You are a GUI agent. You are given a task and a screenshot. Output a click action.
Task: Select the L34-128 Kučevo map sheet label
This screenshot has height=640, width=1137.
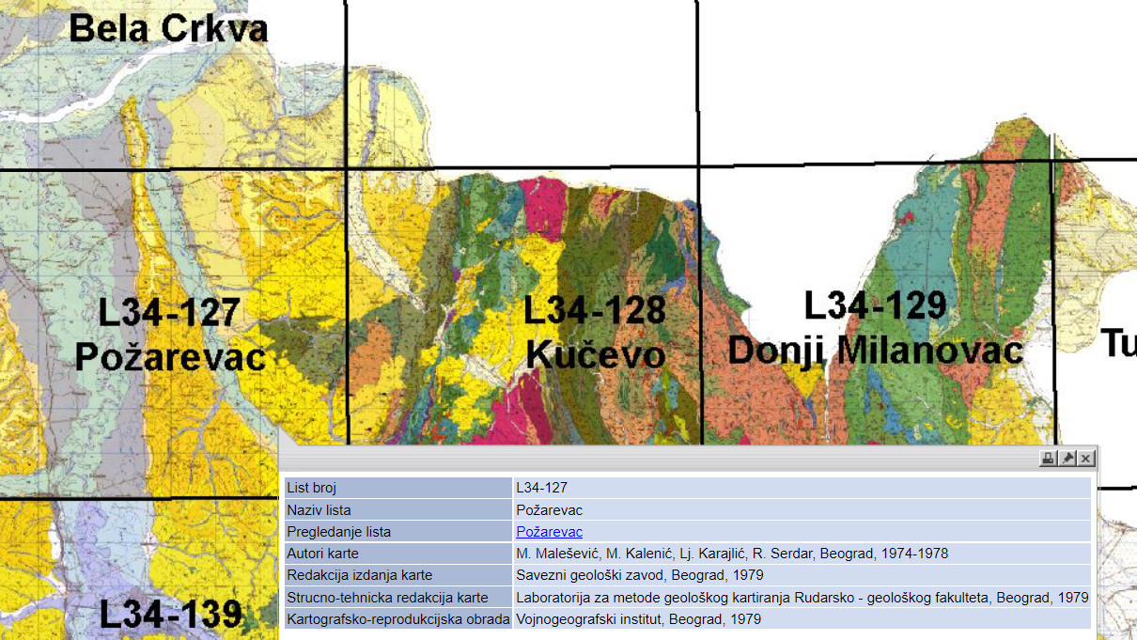[595, 332]
